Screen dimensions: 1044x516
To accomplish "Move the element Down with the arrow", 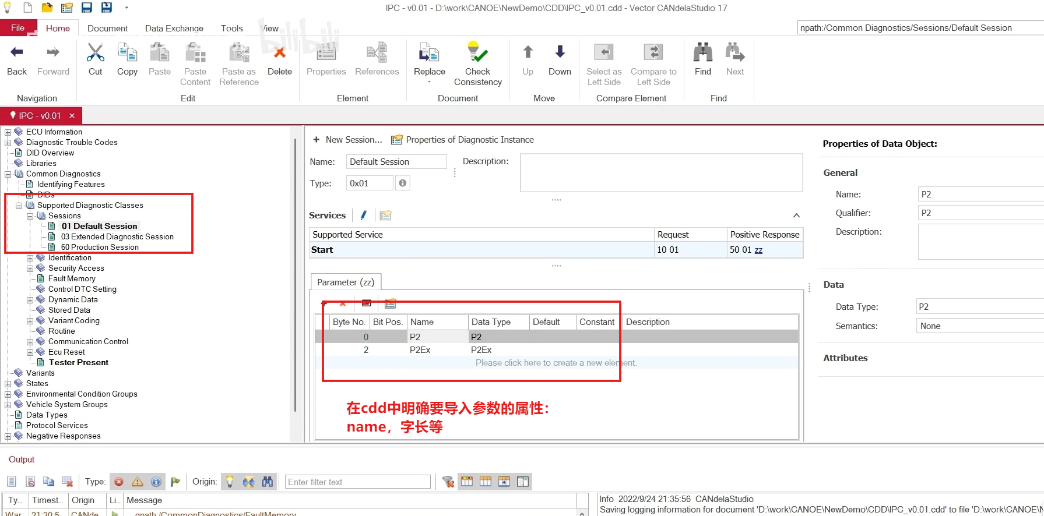I will 560,60.
